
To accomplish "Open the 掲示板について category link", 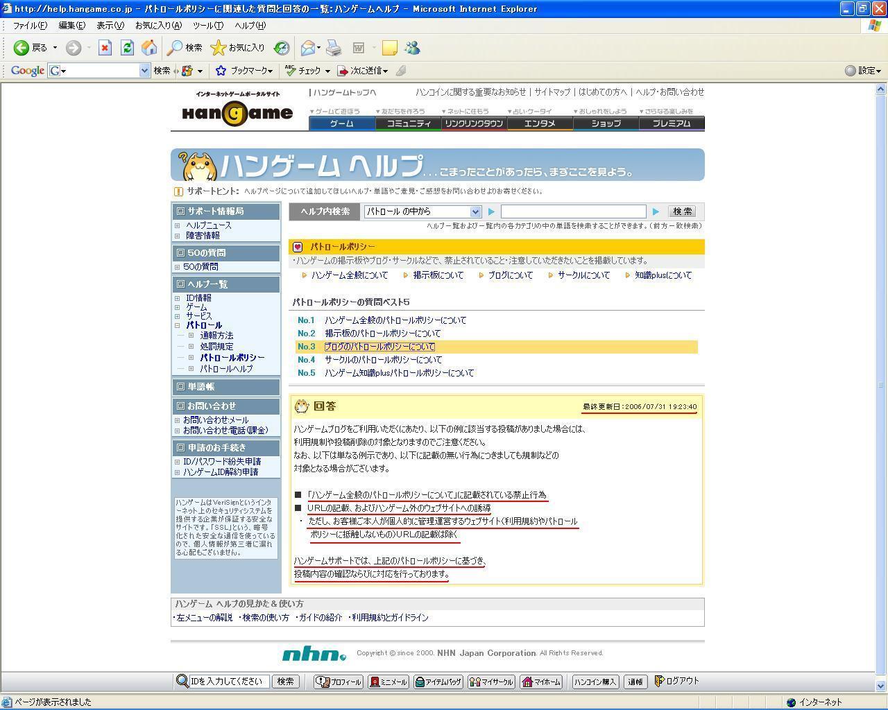I will coord(438,275).
